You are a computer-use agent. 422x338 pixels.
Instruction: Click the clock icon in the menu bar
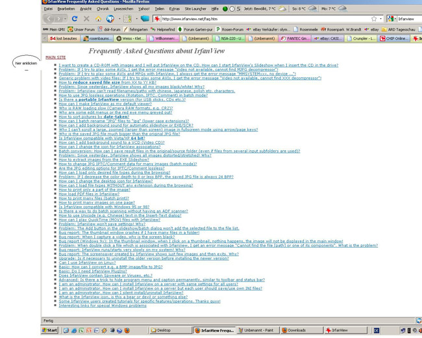click(232, 8)
